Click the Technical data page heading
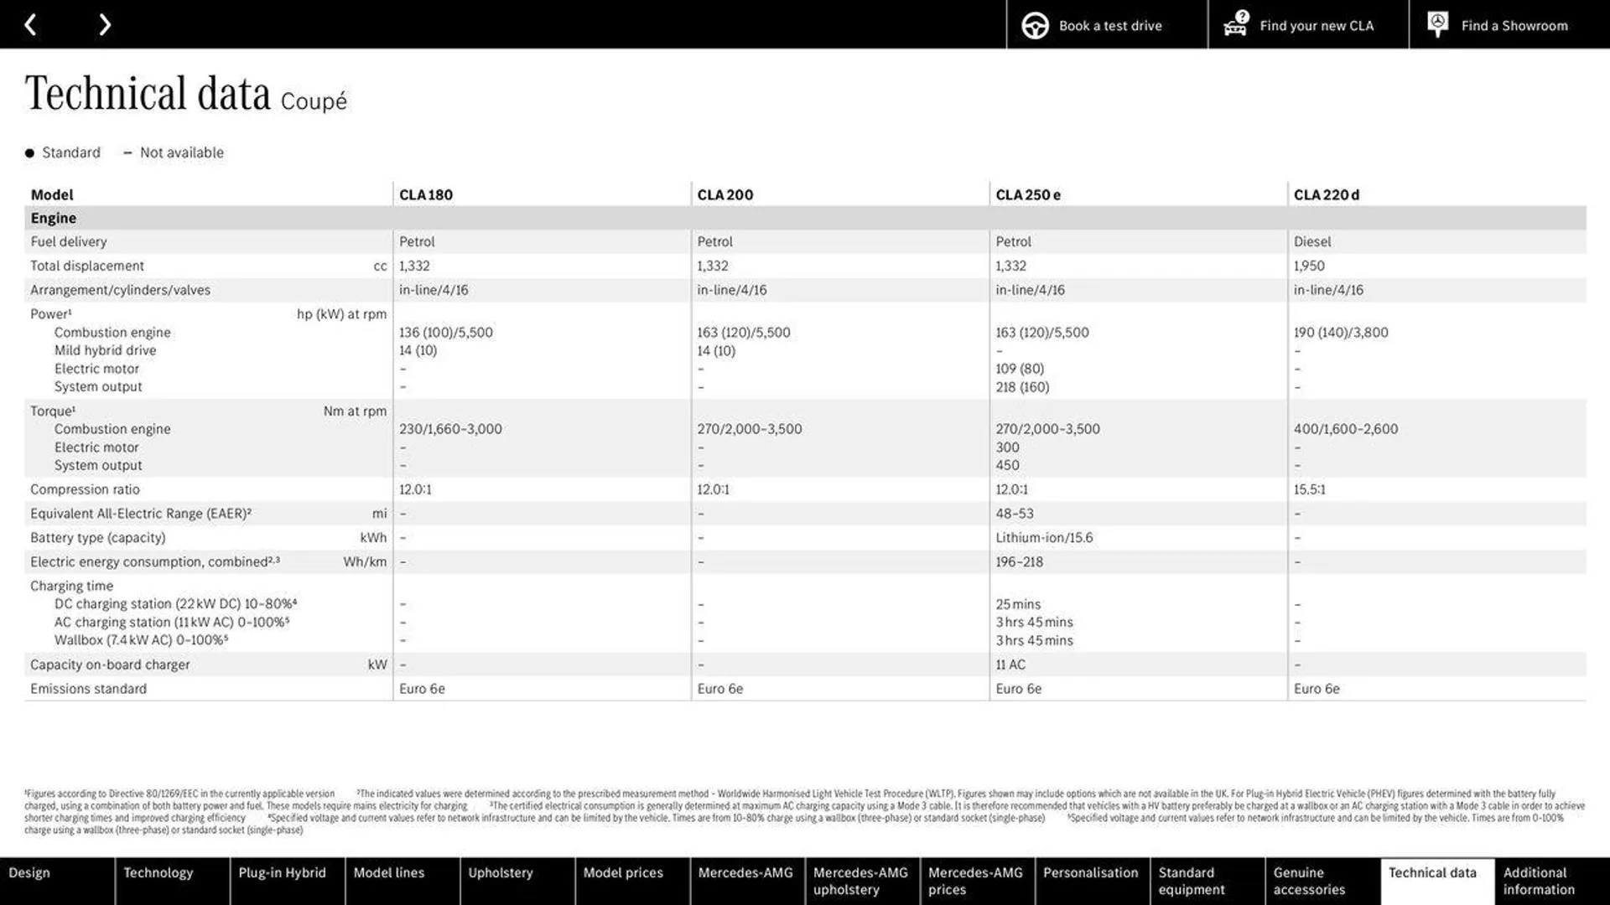This screenshot has height=905, width=1610. (x=148, y=93)
